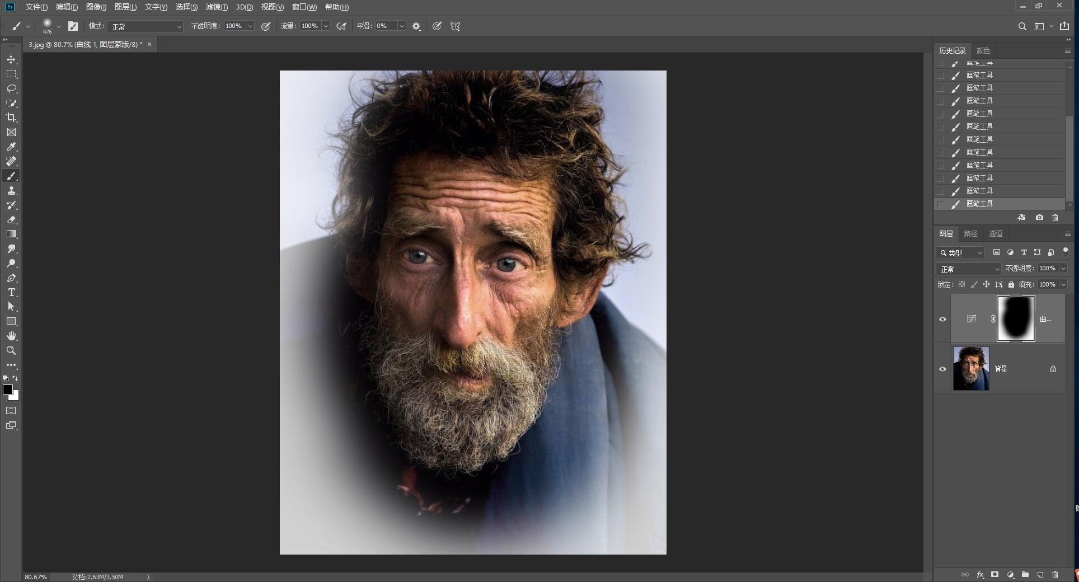
Task: Select the Pen tool
Action: tap(11, 278)
